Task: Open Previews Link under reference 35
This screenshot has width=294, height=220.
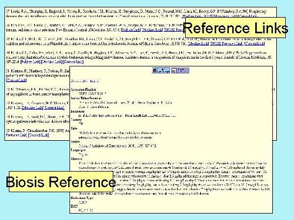Action: click(x=16, y=135)
